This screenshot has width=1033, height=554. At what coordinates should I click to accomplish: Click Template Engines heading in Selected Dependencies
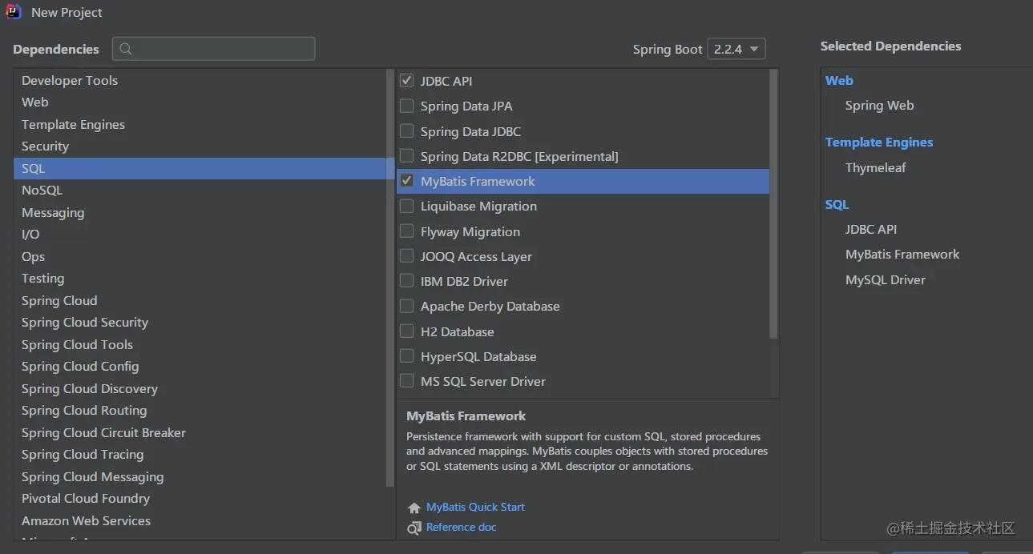click(879, 143)
